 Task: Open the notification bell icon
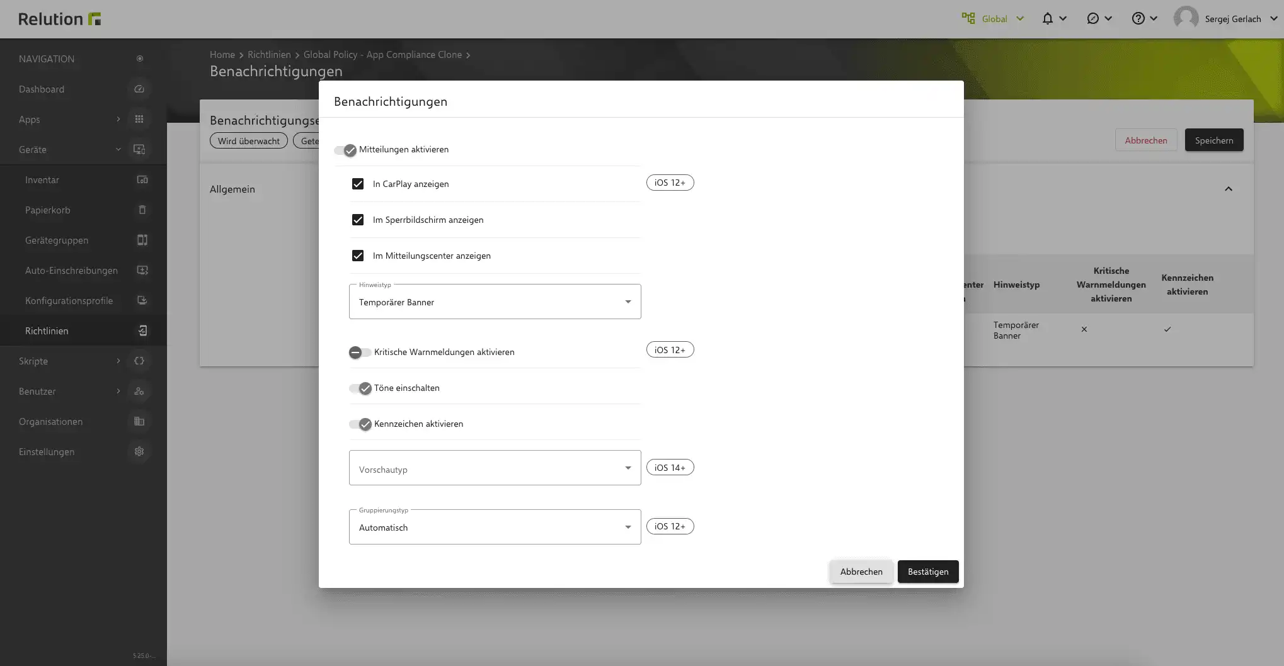point(1047,18)
